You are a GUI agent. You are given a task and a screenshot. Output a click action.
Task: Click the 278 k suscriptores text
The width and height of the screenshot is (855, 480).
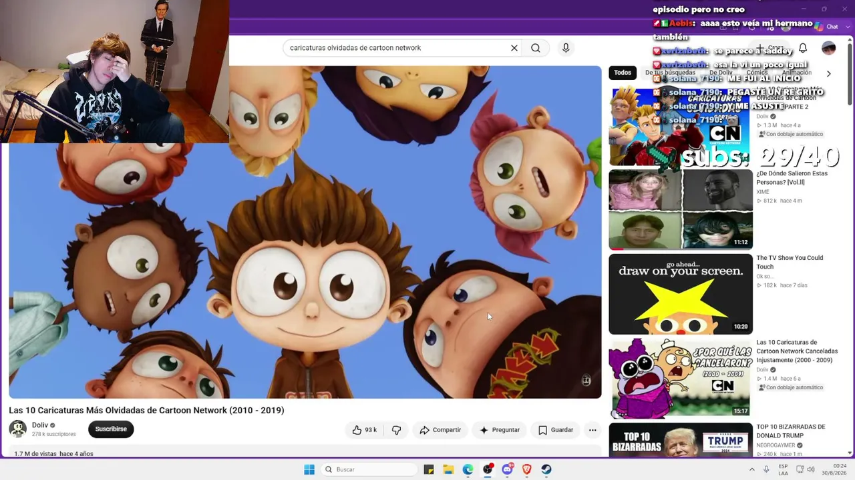54,434
